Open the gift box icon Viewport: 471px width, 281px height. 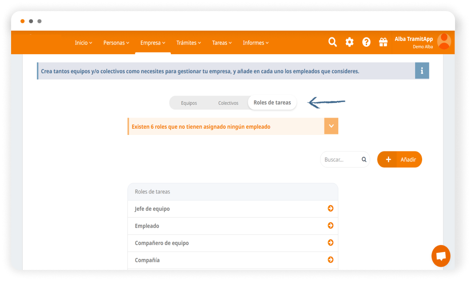point(383,42)
